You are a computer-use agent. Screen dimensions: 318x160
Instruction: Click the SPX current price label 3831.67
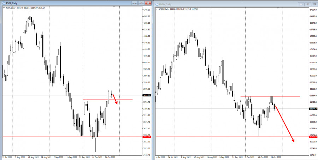[x=147, y=95]
